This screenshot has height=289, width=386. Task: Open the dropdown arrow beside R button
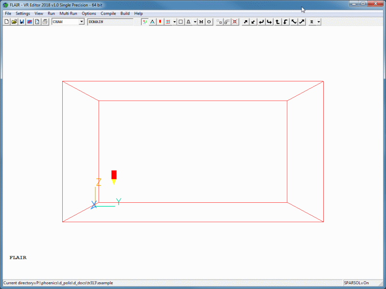(x=319, y=22)
